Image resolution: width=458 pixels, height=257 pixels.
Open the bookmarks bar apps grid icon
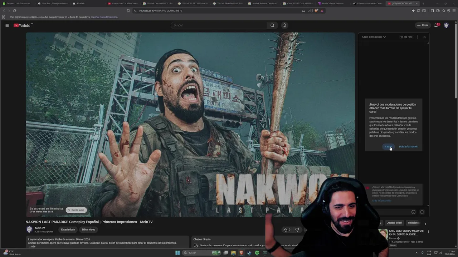[x=4, y=17]
